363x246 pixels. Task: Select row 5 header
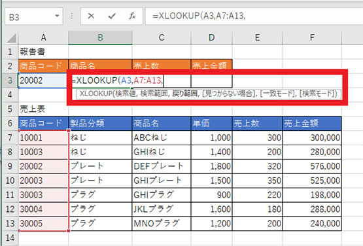click(x=10, y=109)
